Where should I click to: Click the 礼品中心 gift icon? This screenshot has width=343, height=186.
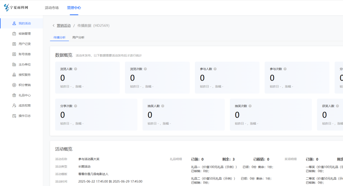(14, 95)
